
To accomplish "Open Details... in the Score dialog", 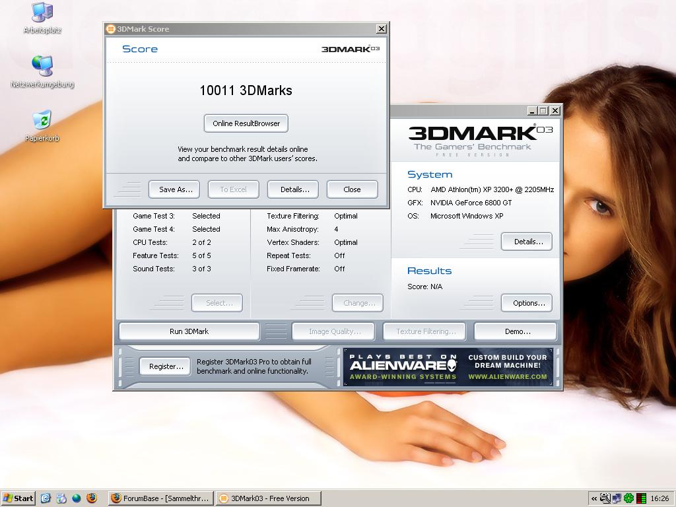I will tap(293, 189).
